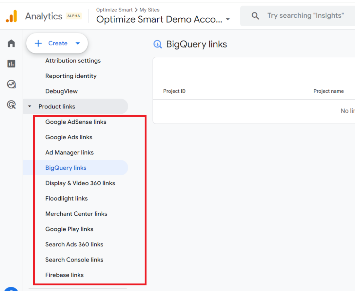Viewport: 355px width, 291px height.
Task: Click the Project name column header
Action: tap(329, 91)
